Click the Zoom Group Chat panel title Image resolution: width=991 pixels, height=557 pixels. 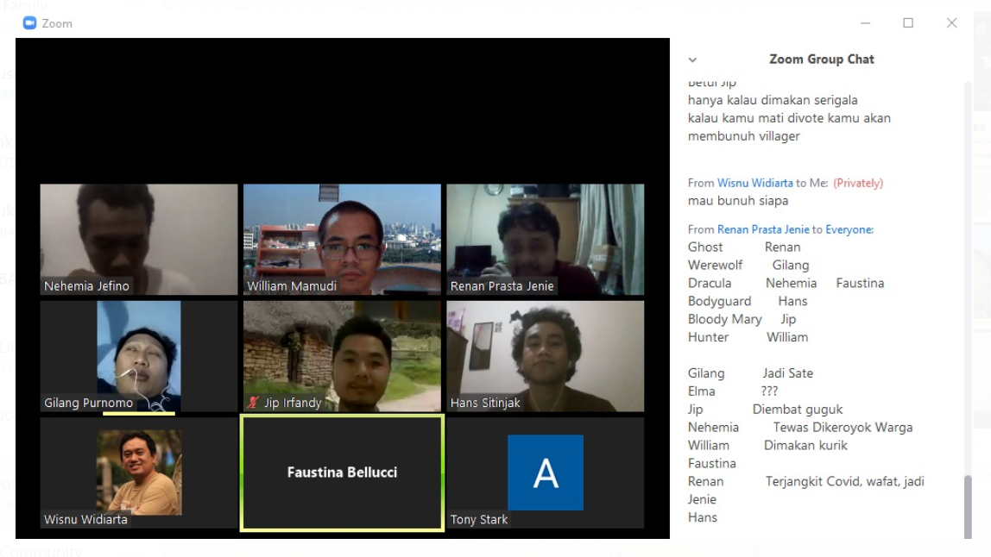[821, 59]
